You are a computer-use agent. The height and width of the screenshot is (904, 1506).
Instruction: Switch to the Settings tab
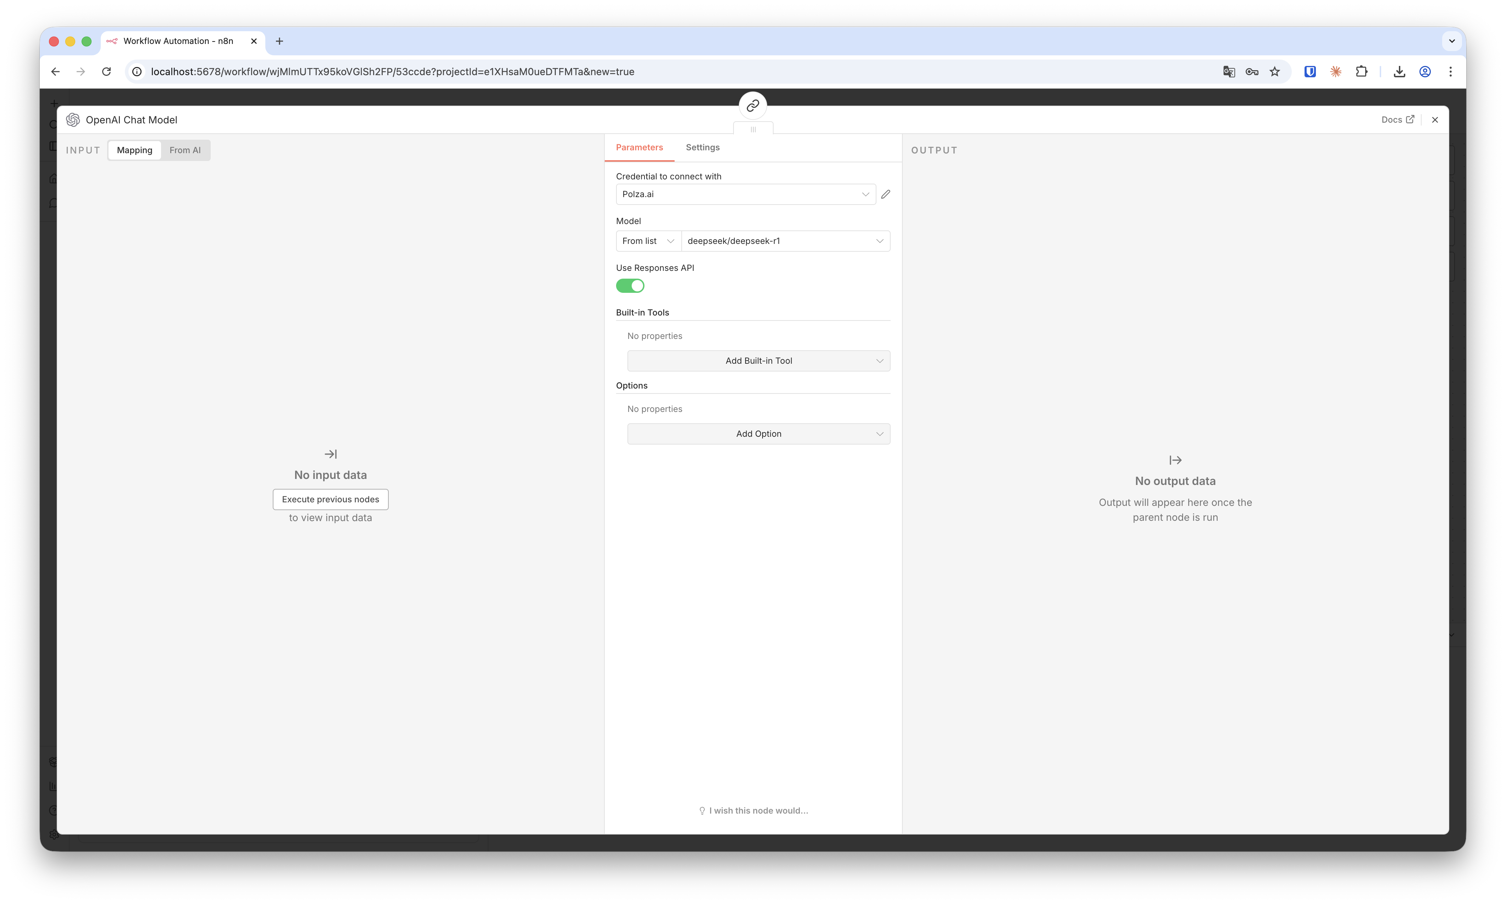pos(702,147)
